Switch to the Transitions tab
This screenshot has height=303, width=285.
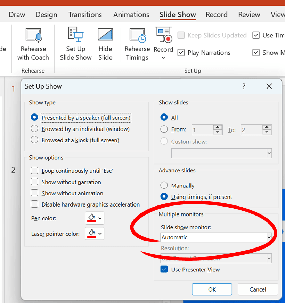click(x=85, y=15)
